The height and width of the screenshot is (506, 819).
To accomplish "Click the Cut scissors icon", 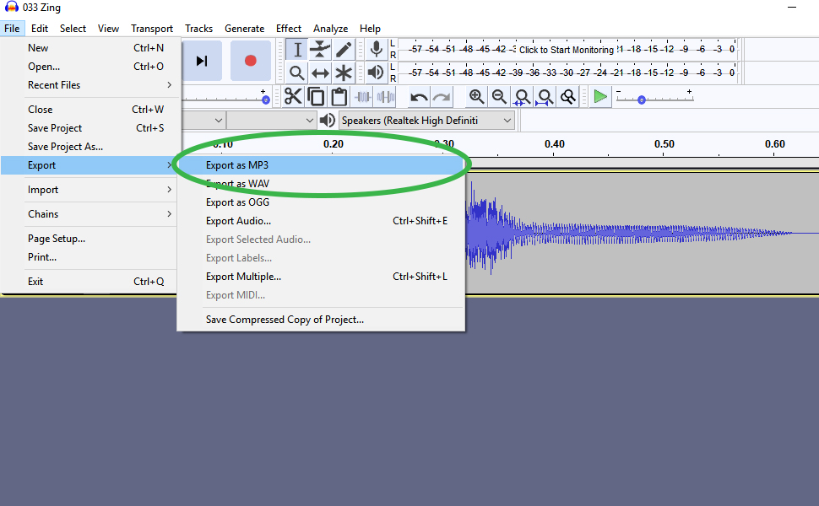I will (x=293, y=96).
